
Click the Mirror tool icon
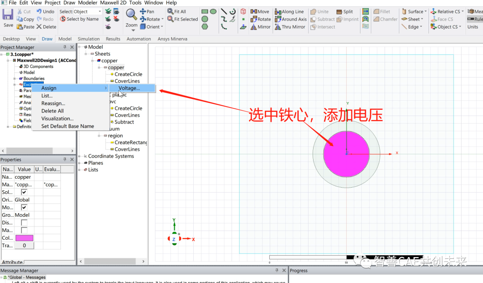click(253, 26)
